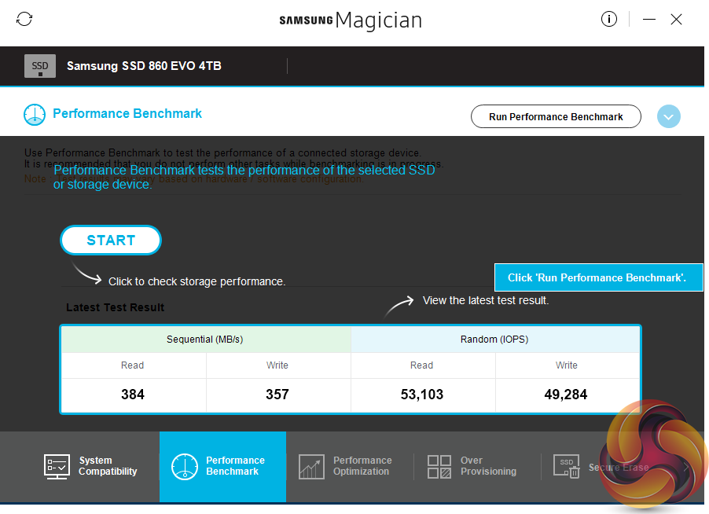Click the Performance Benchmark gauge icon in bottom bar
Screen dimensions: 709x514
click(185, 467)
